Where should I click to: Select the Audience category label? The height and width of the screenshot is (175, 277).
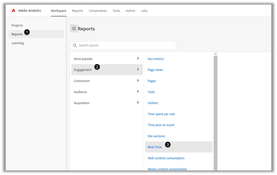[x=80, y=92]
